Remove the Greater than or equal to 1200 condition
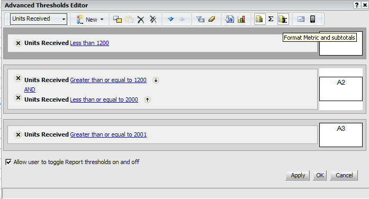 pyautogui.click(x=18, y=78)
